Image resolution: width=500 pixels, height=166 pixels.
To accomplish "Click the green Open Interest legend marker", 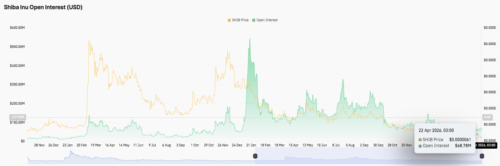I will pyautogui.click(x=254, y=20).
